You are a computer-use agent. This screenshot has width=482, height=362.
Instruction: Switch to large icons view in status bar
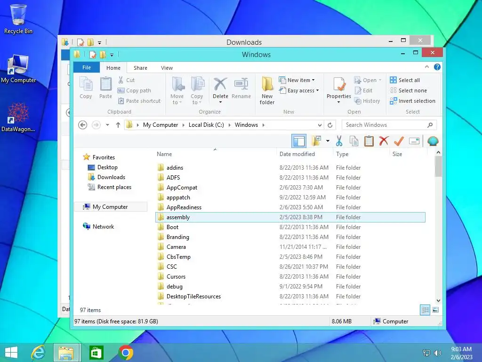click(435, 310)
